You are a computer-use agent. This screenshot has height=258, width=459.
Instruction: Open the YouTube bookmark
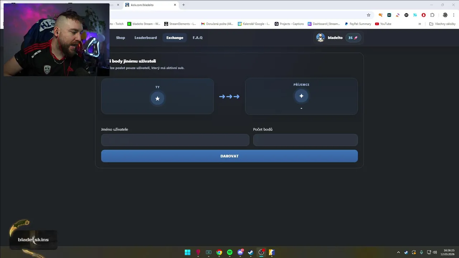383,24
